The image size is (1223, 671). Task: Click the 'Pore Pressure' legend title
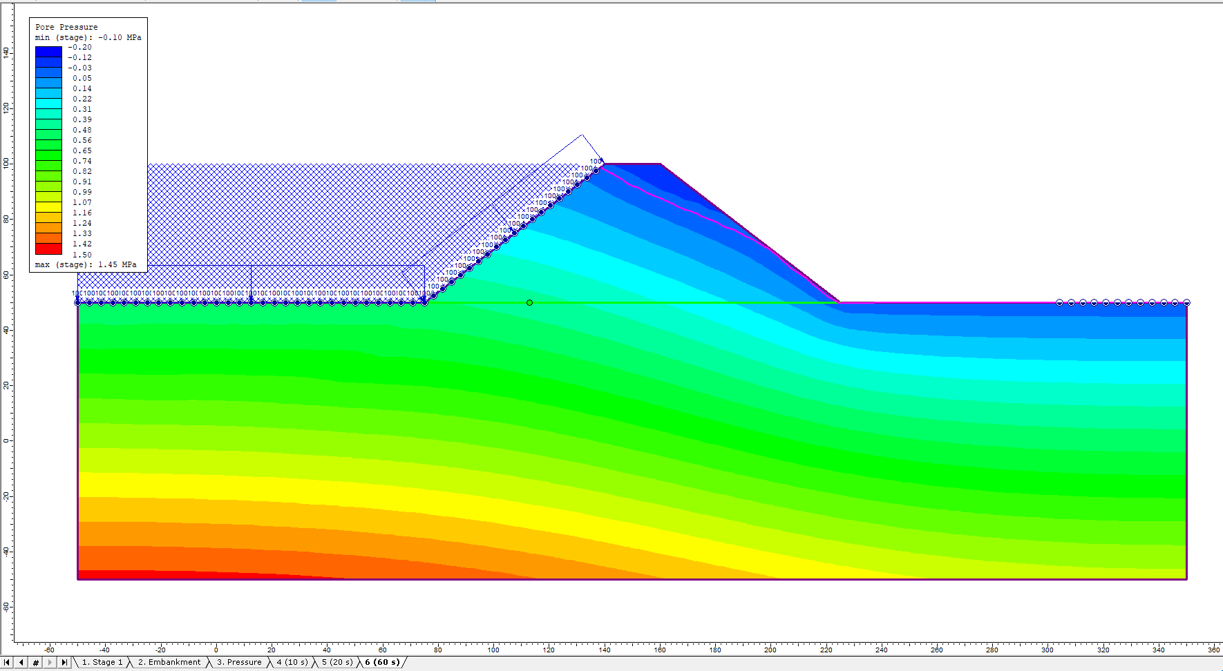66,27
